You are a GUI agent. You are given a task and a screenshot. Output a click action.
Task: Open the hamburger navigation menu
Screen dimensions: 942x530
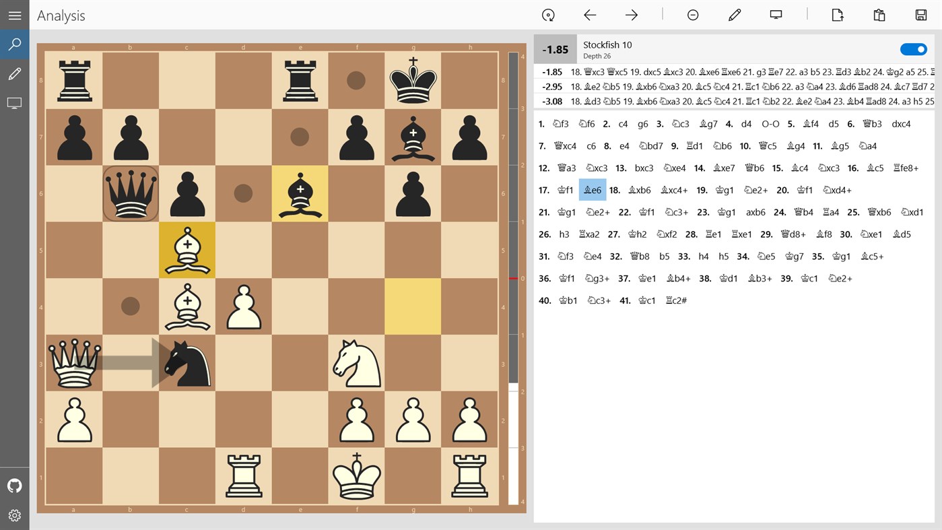tap(15, 15)
